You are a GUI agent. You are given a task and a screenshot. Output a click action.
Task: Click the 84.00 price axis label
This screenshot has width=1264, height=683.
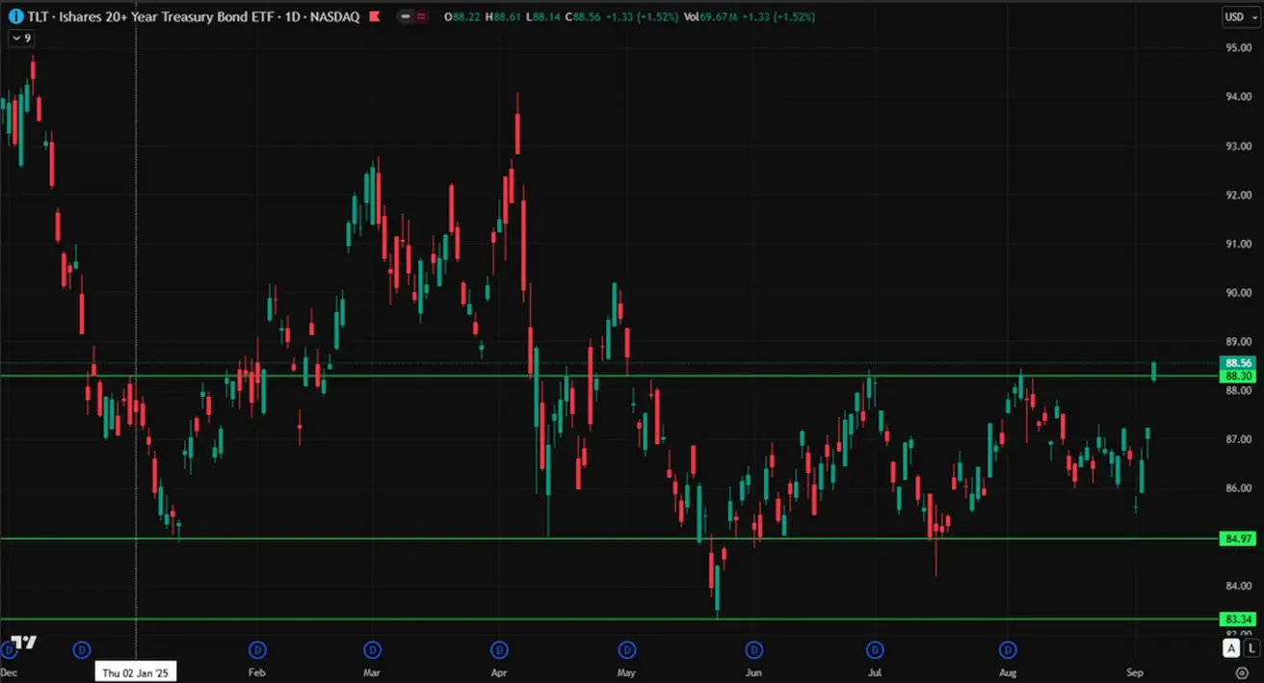pos(1238,586)
